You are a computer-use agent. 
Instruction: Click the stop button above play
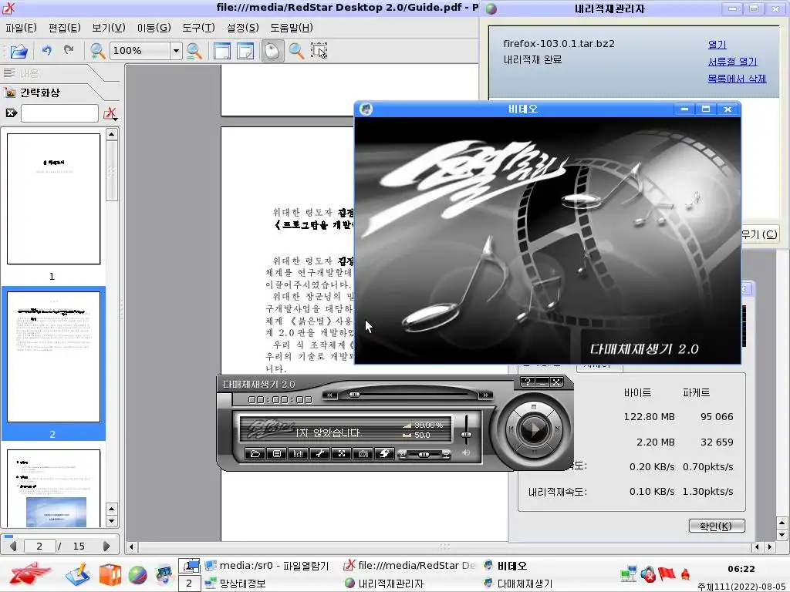pos(534,406)
